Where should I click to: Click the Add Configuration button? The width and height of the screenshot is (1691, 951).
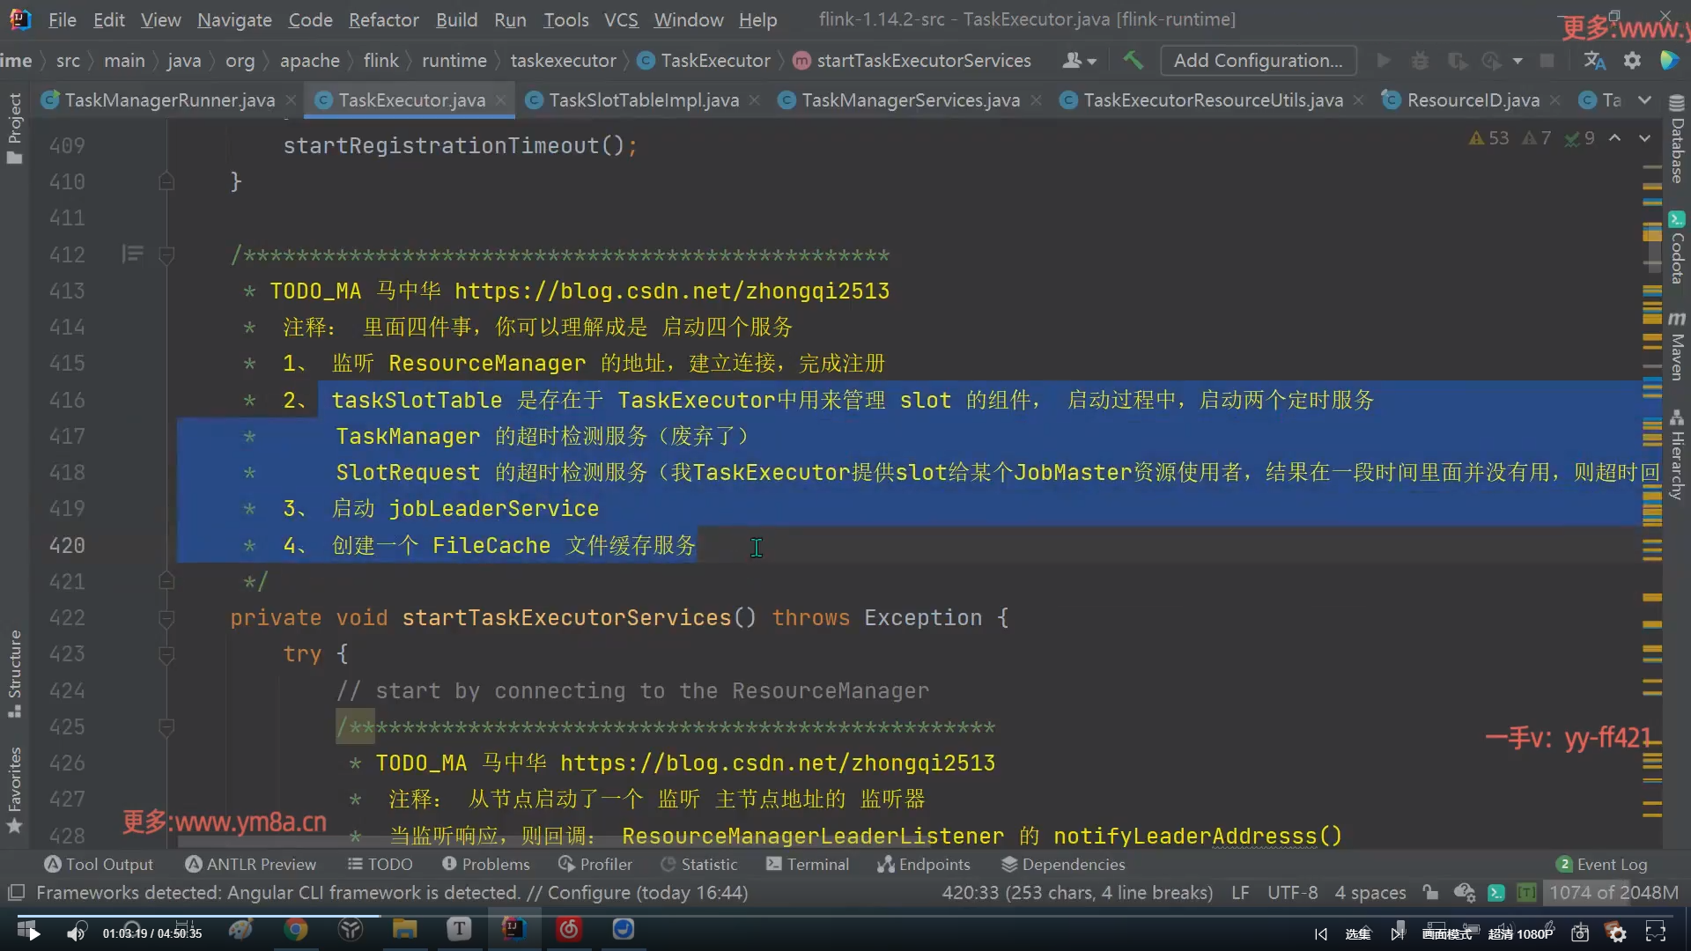tap(1258, 60)
